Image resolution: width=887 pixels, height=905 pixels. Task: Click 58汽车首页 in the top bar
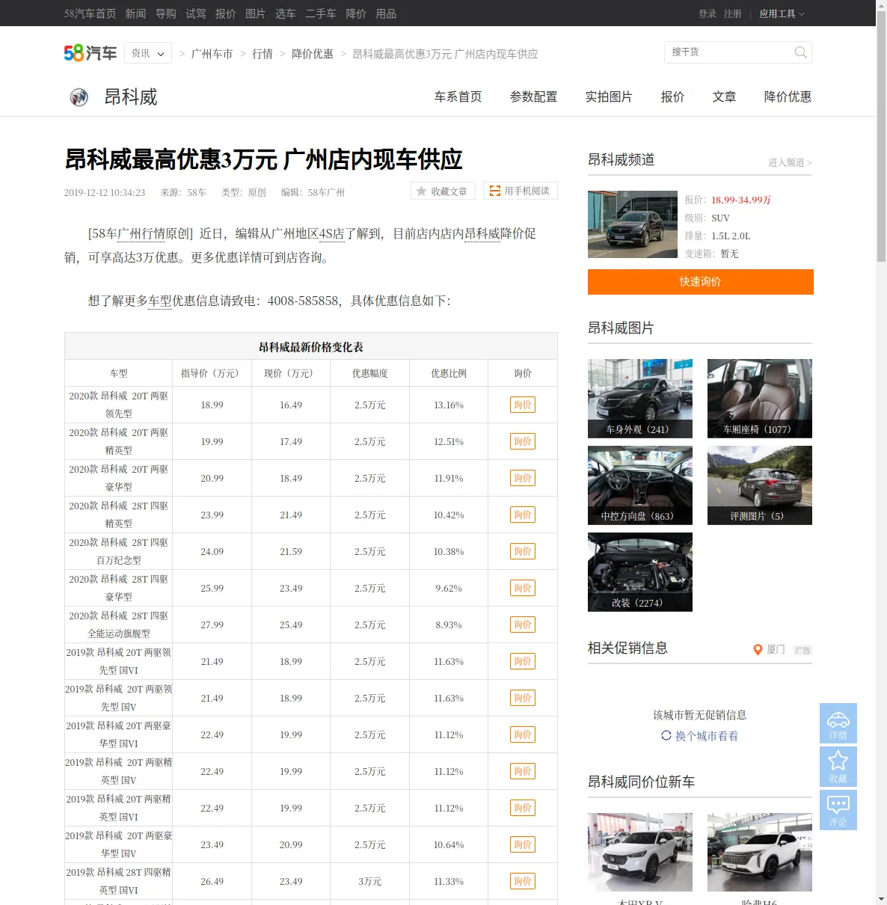point(90,13)
